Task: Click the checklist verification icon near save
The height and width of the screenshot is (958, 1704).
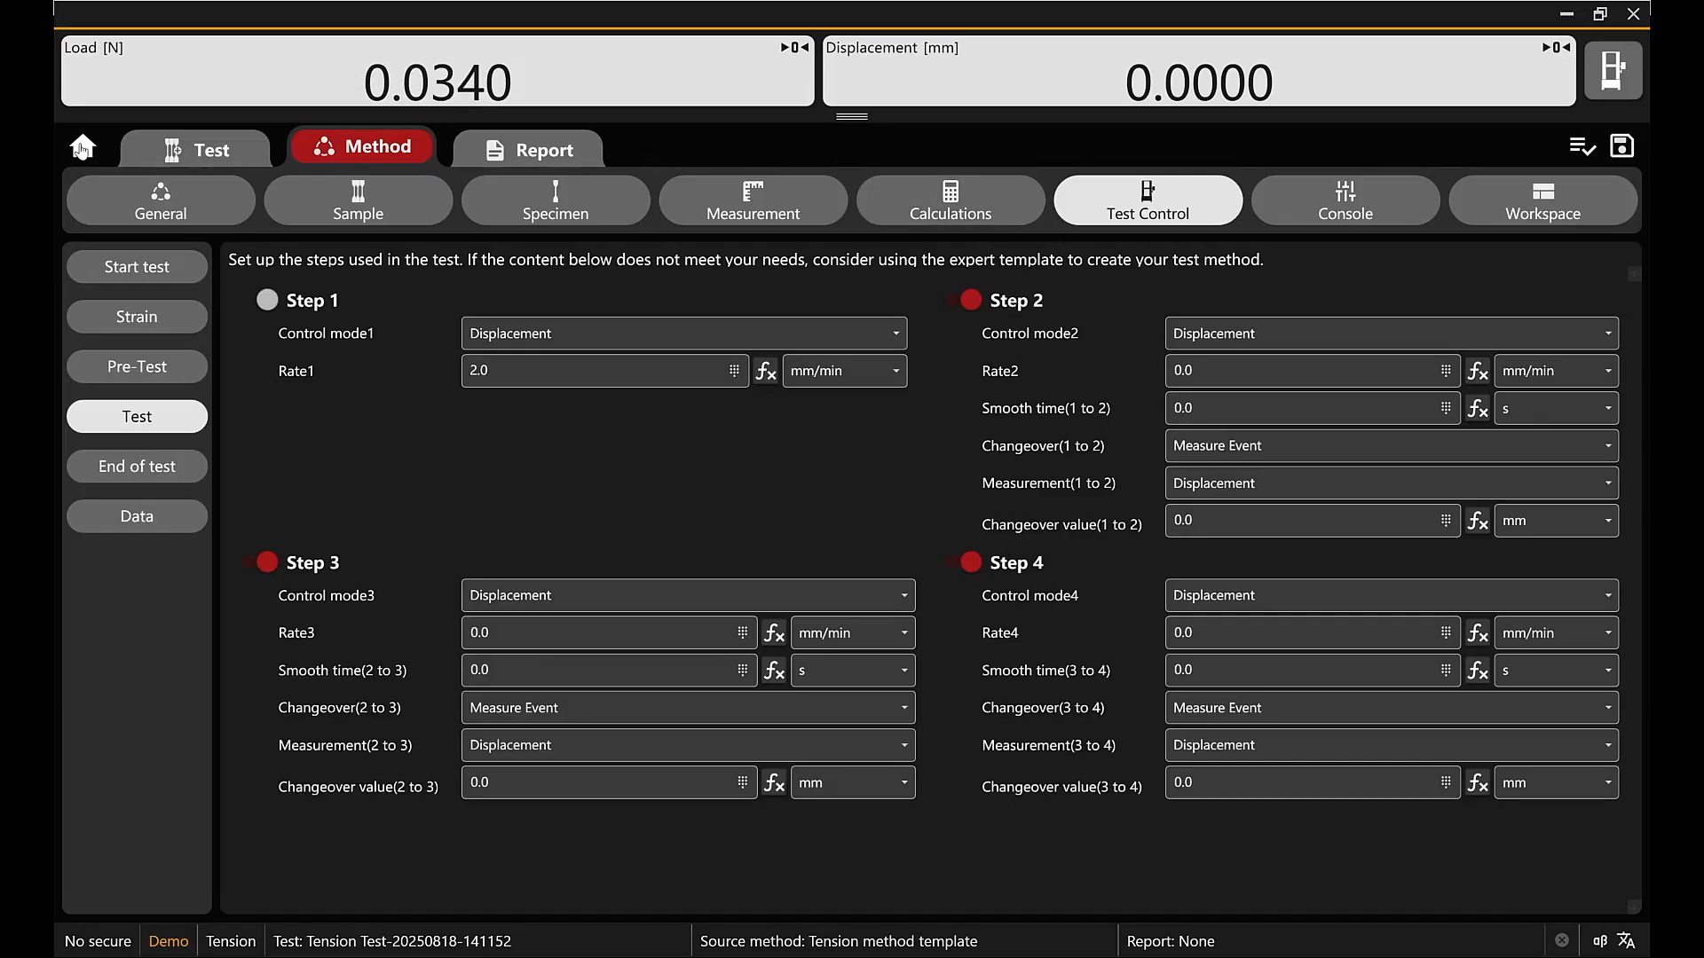Action: (1583, 145)
